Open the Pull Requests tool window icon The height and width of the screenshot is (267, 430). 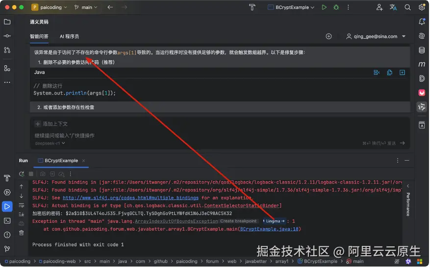pyautogui.click(x=7, y=50)
